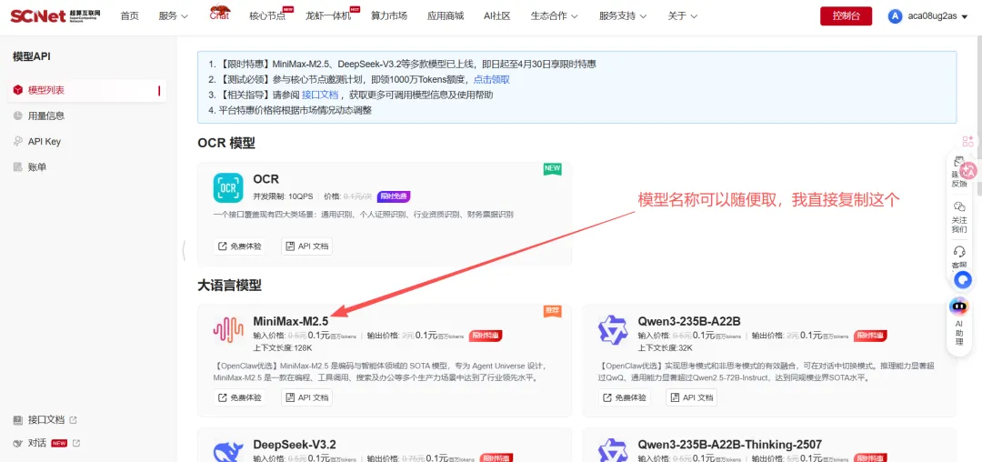The image size is (982, 462).
Task: Click 上下文长度:32K on Qwen3 card
Action: point(665,348)
